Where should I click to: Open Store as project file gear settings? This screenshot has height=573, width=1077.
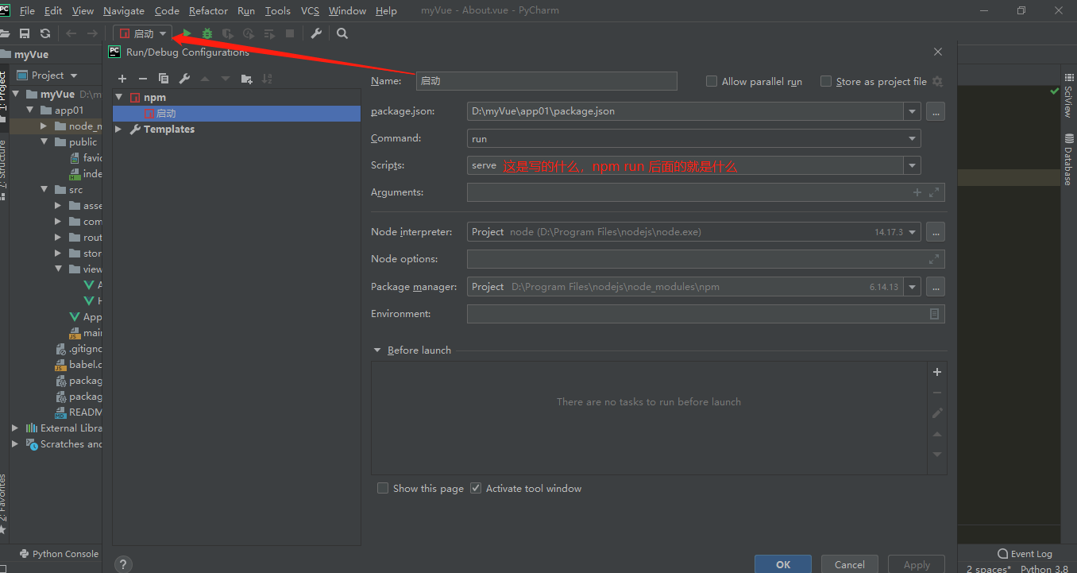pyautogui.click(x=937, y=81)
